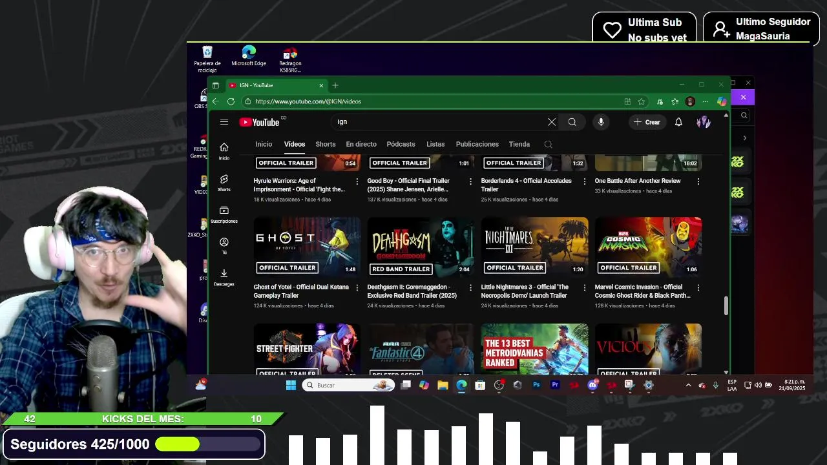Click the YouTube page vertical scrollbar thumb
This screenshot has height=465, width=827.
pyautogui.click(x=726, y=306)
